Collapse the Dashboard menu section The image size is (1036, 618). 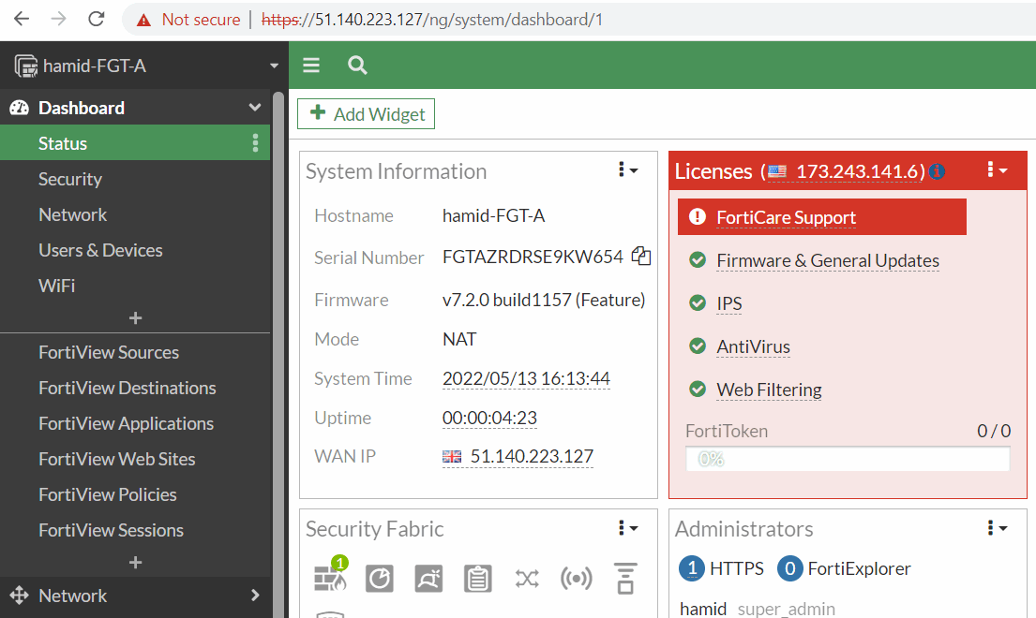coord(253,107)
